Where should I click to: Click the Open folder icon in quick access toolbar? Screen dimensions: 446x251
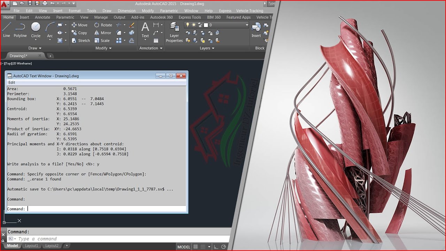(x=22, y=3)
